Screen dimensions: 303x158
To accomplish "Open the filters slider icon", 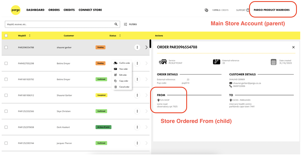I will (x=125, y=24).
